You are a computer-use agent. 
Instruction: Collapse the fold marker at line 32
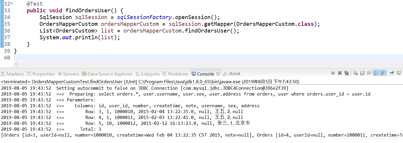coord(11,4)
